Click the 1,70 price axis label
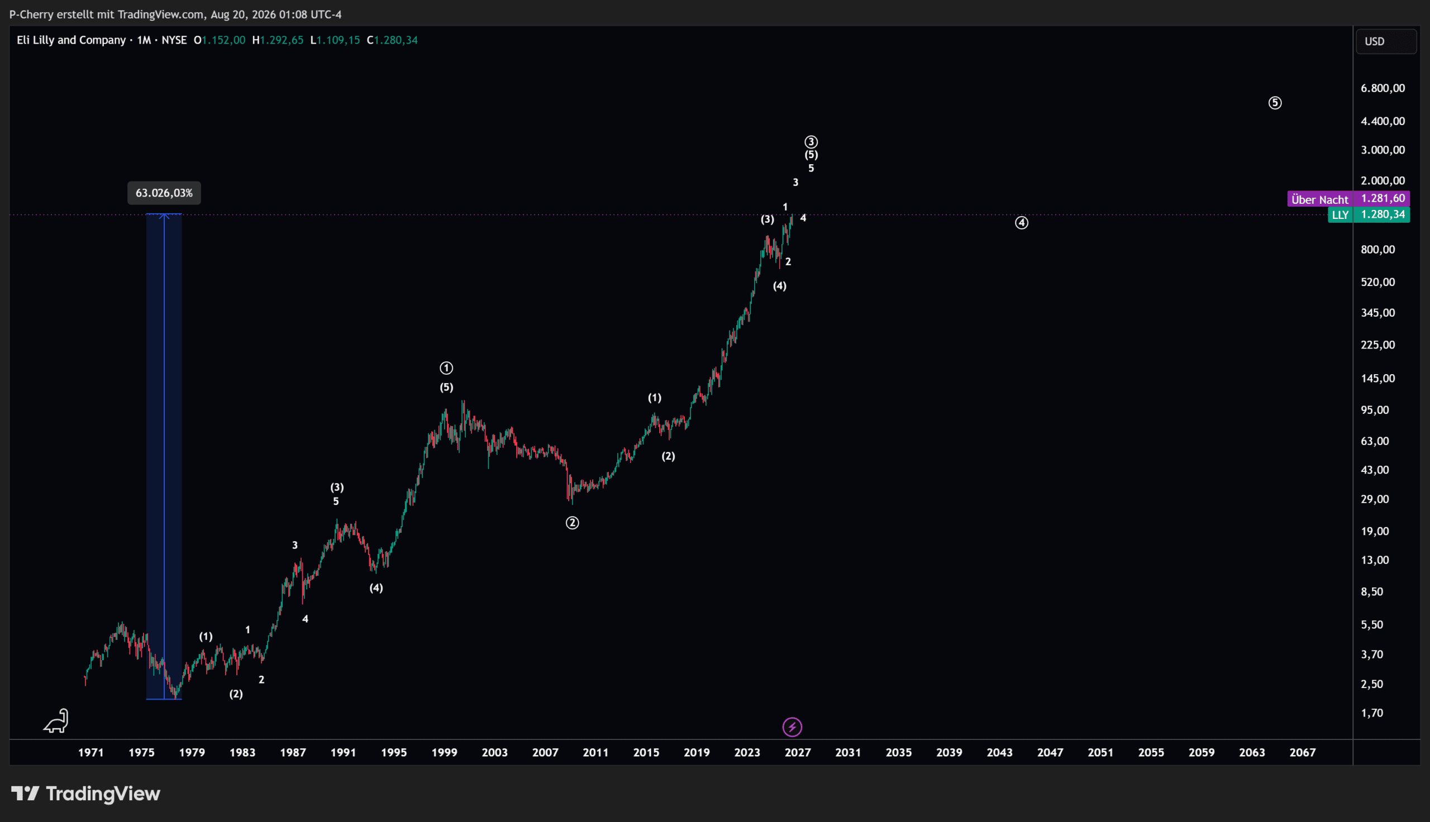The width and height of the screenshot is (1430, 822). [1372, 713]
